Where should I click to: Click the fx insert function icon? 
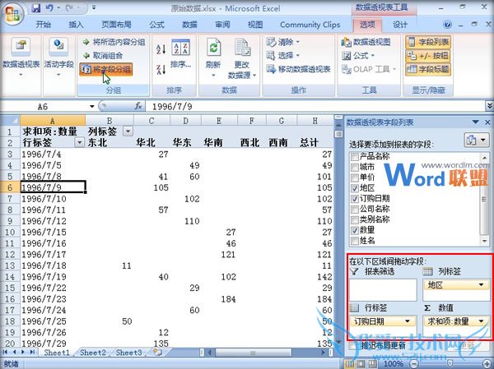click(x=138, y=106)
